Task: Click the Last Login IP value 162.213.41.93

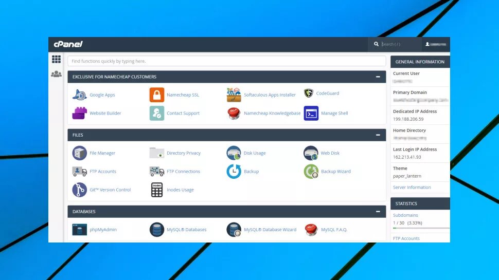Action: [x=407, y=157]
